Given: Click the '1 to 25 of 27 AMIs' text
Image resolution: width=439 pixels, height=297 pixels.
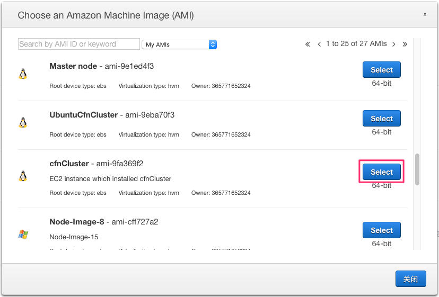Looking at the screenshot, I should coord(356,43).
